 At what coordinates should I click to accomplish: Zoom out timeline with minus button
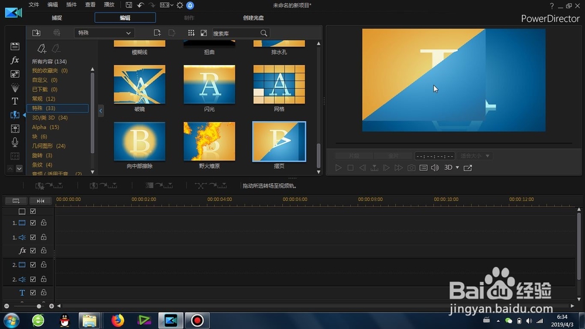[x=6, y=306]
